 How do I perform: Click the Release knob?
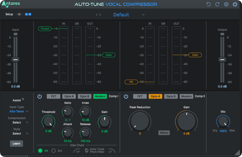(85, 133)
